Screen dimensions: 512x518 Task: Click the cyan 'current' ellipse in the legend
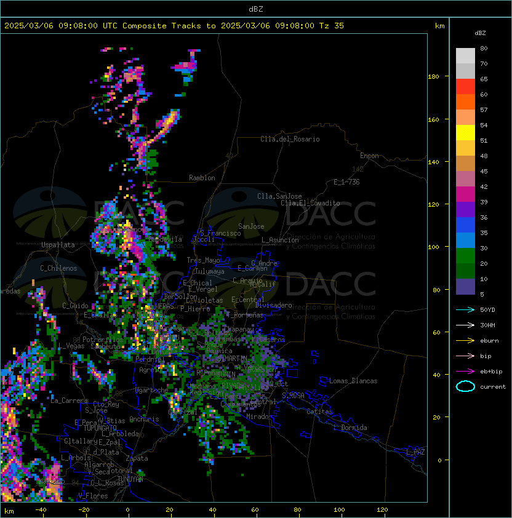[x=465, y=386]
